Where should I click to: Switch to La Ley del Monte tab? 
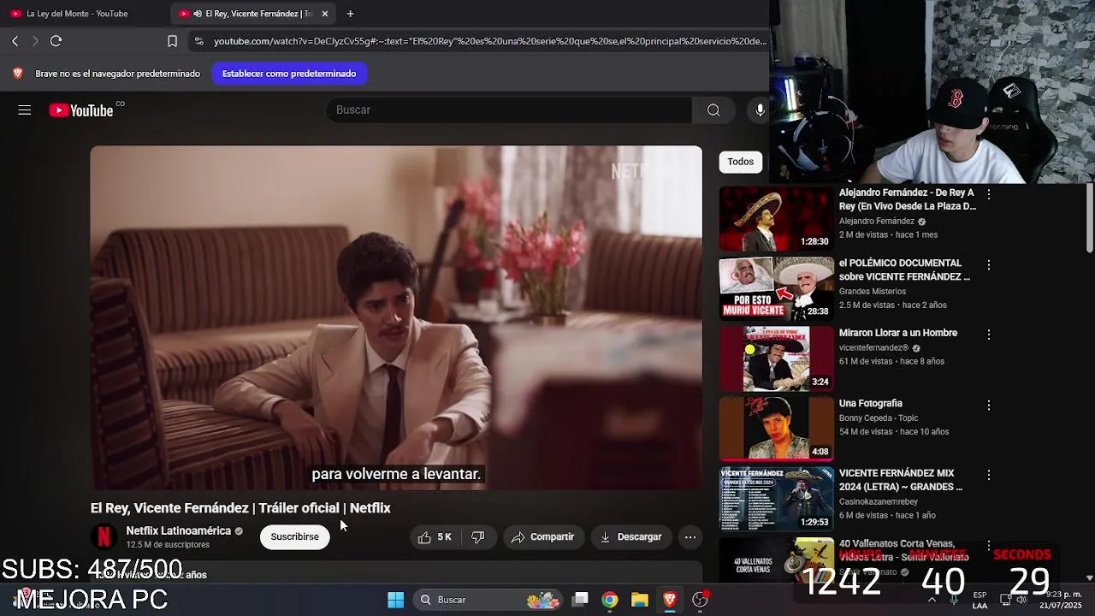tap(77, 14)
